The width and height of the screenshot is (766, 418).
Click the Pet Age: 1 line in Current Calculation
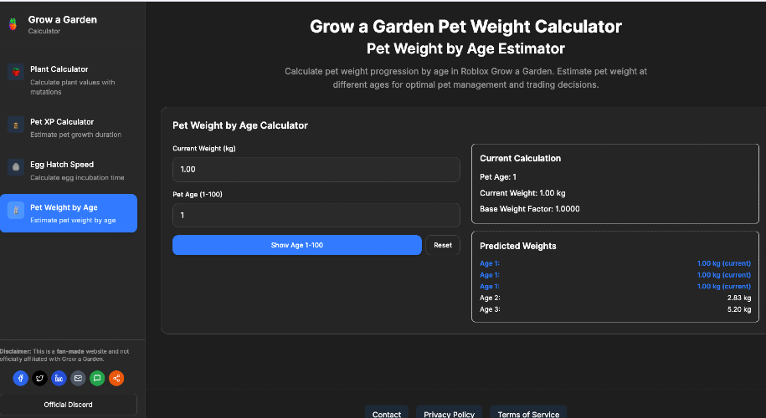point(498,177)
